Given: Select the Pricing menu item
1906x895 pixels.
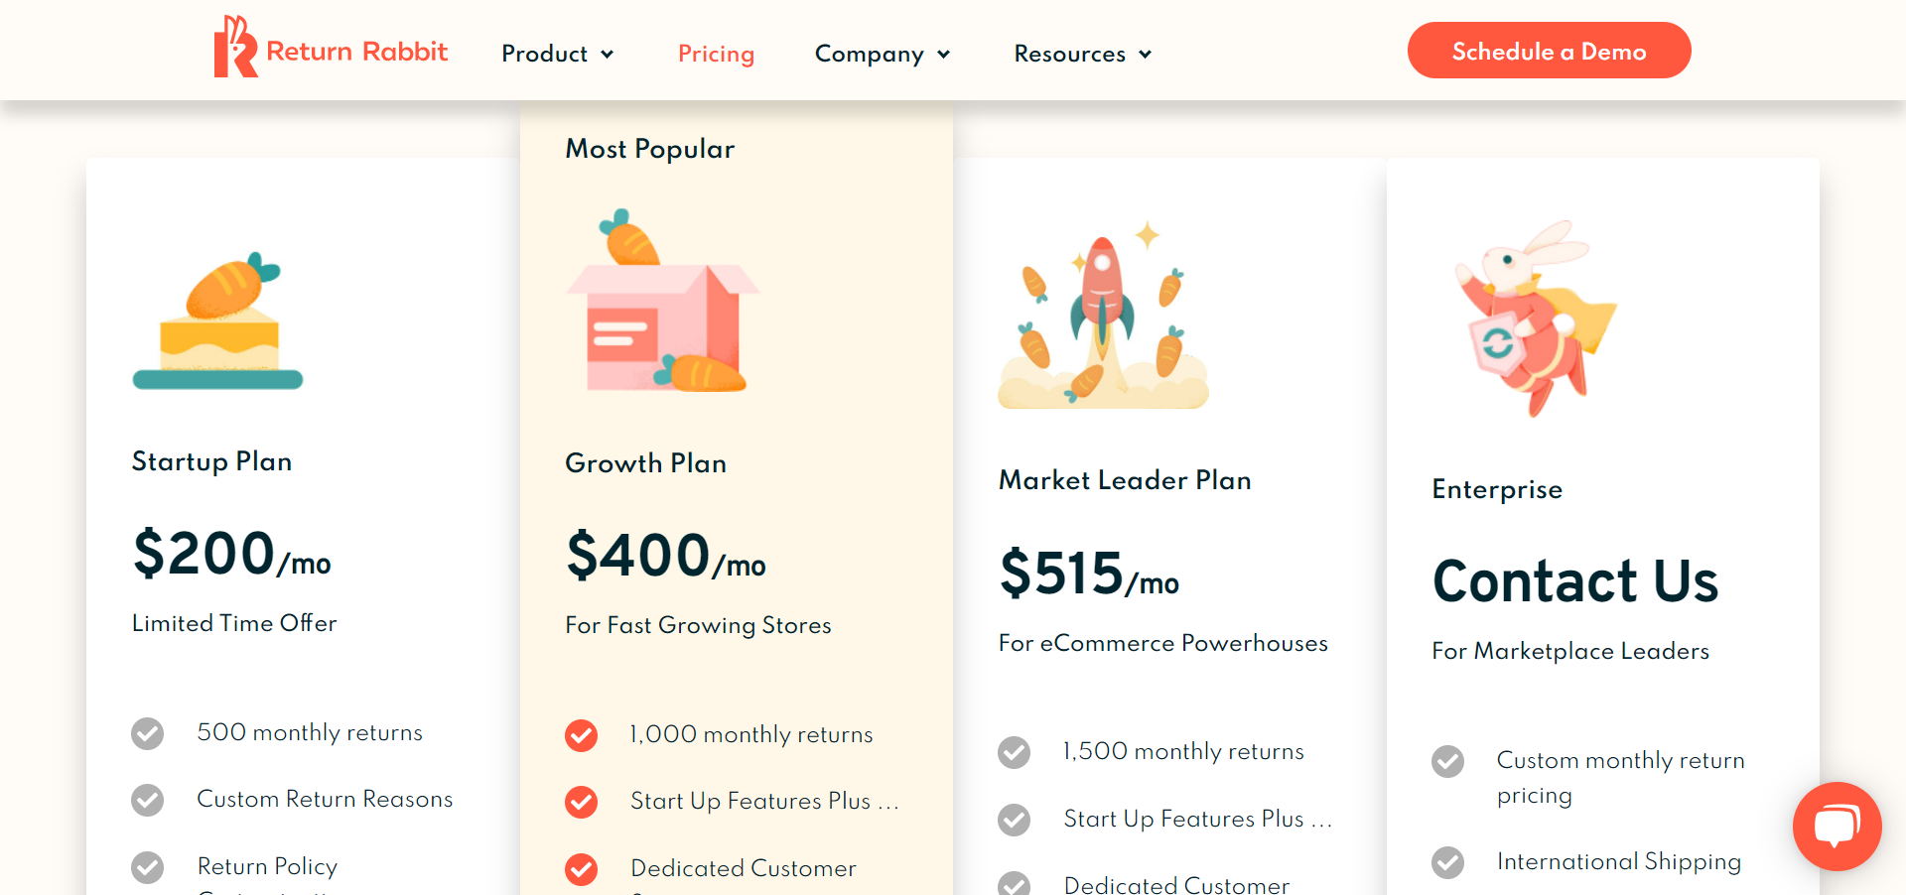Looking at the screenshot, I should click(x=716, y=55).
